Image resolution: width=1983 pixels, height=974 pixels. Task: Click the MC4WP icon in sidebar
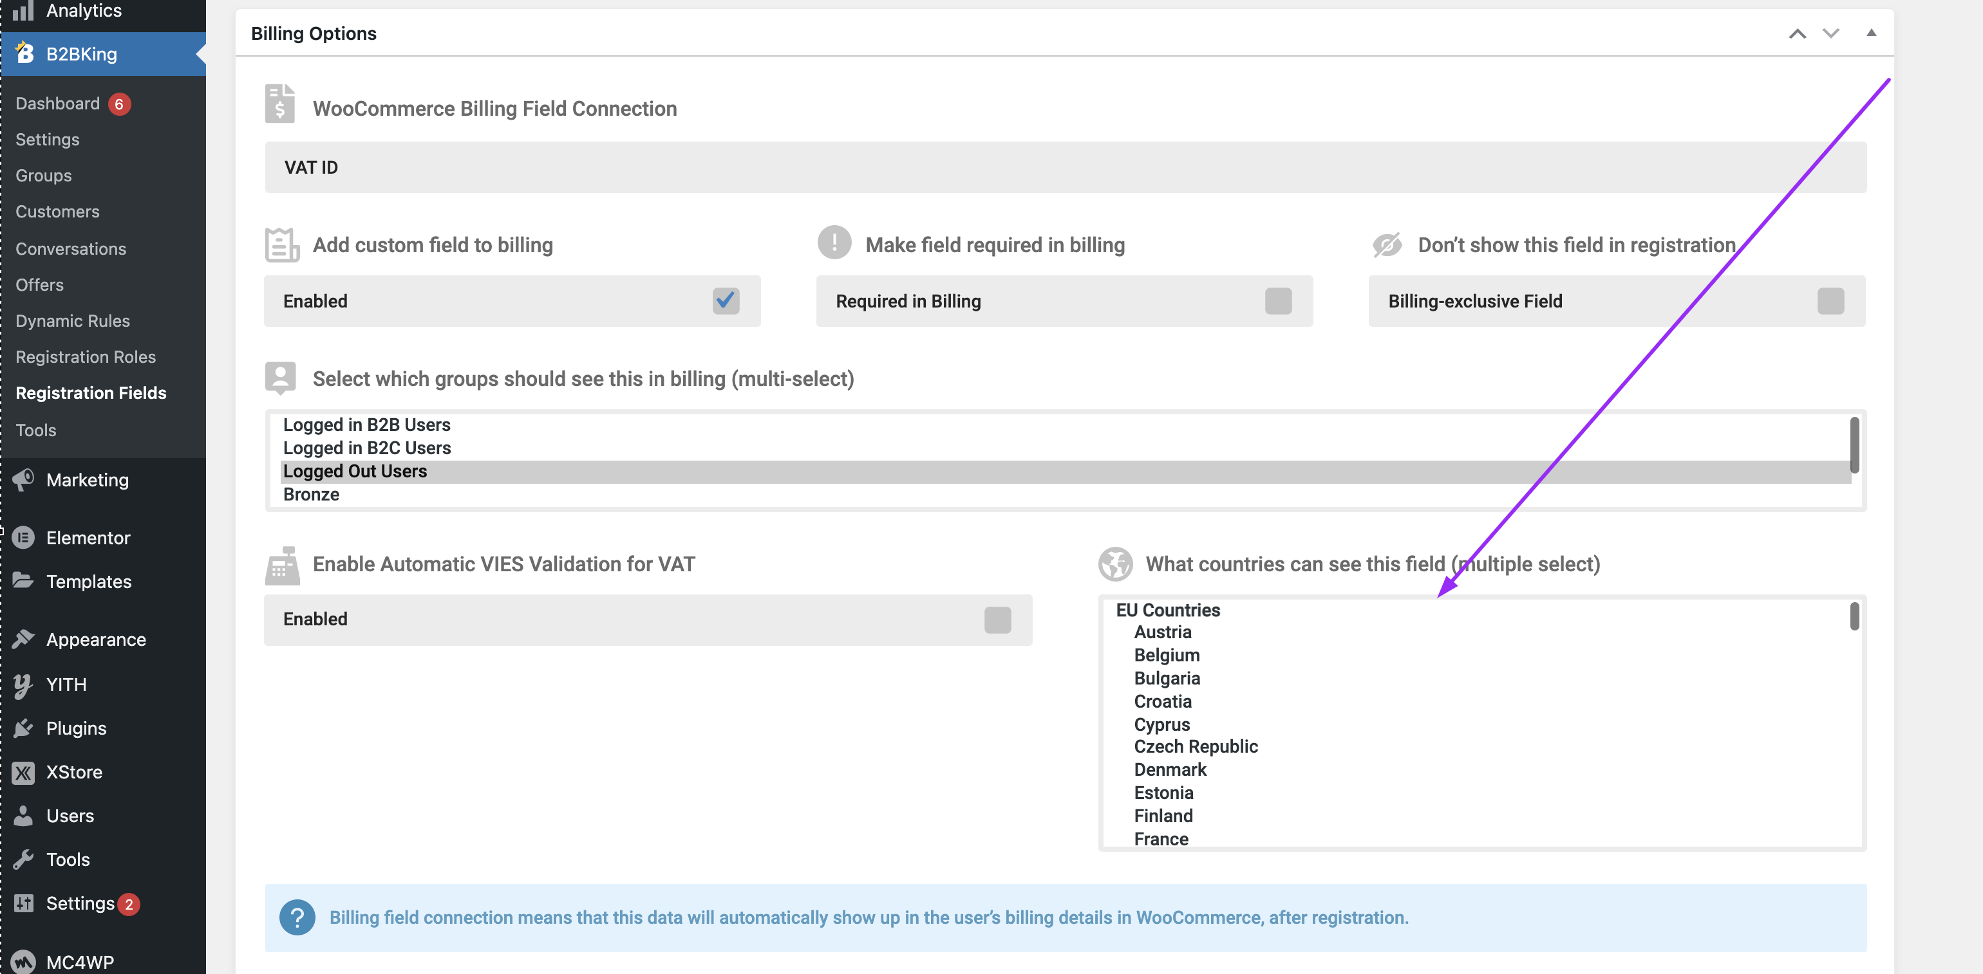tap(23, 962)
